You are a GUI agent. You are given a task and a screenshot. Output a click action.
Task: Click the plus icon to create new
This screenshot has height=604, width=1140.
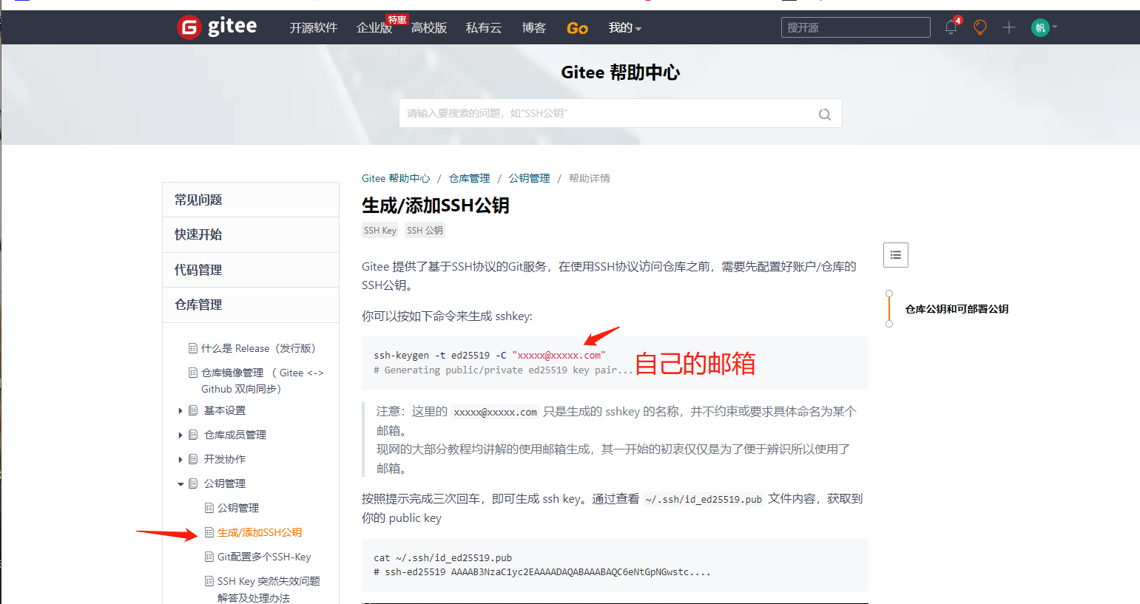coord(1009,27)
